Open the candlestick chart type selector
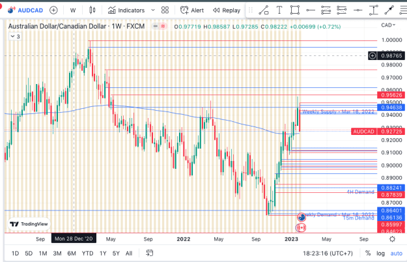 pos(92,10)
